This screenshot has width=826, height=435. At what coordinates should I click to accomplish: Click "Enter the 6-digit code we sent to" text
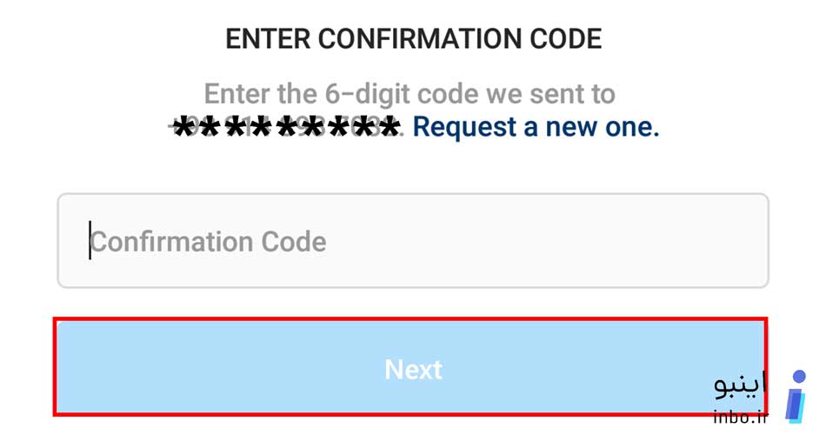tap(410, 94)
